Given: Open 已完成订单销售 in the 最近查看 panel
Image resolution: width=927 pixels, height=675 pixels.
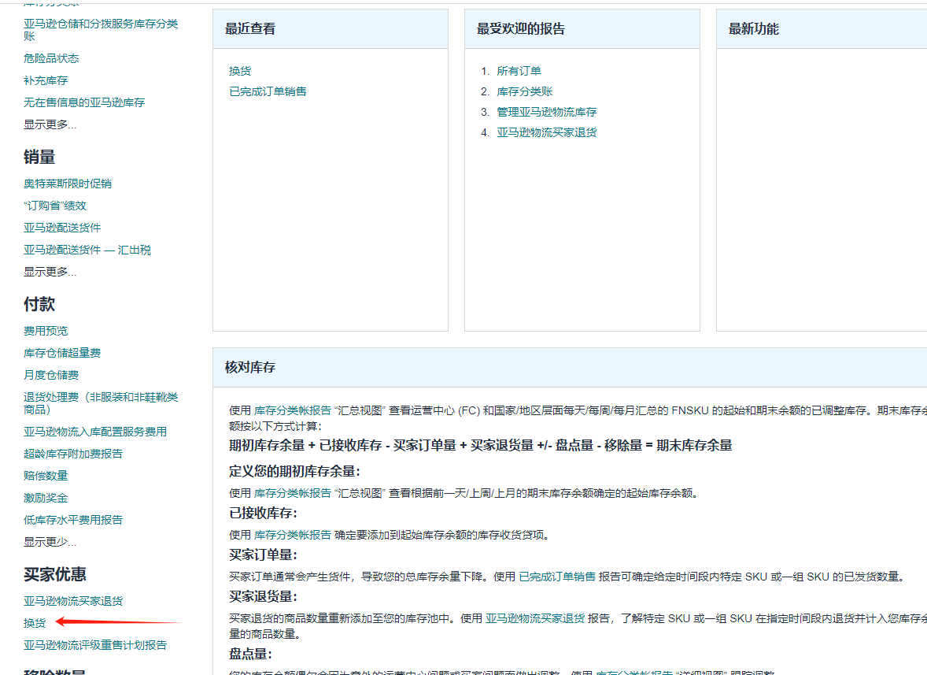Looking at the screenshot, I should click(x=268, y=91).
